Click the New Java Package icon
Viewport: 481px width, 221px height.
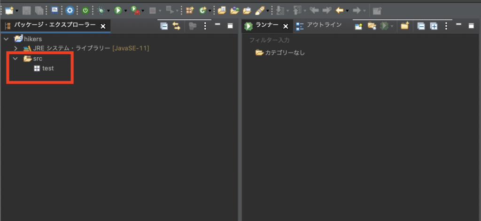(x=190, y=10)
